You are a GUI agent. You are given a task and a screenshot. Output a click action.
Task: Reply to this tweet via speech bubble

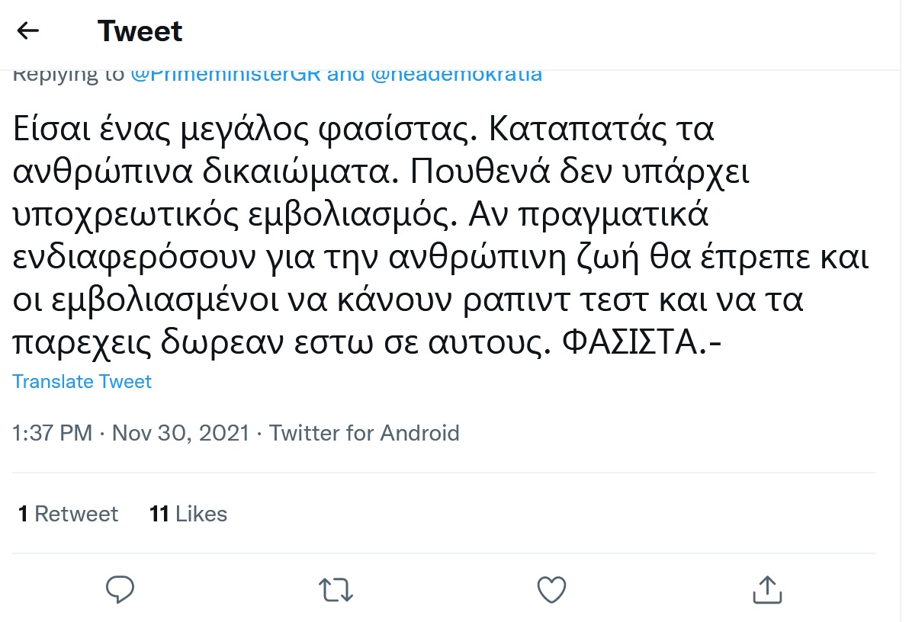click(x=120, y=589)
